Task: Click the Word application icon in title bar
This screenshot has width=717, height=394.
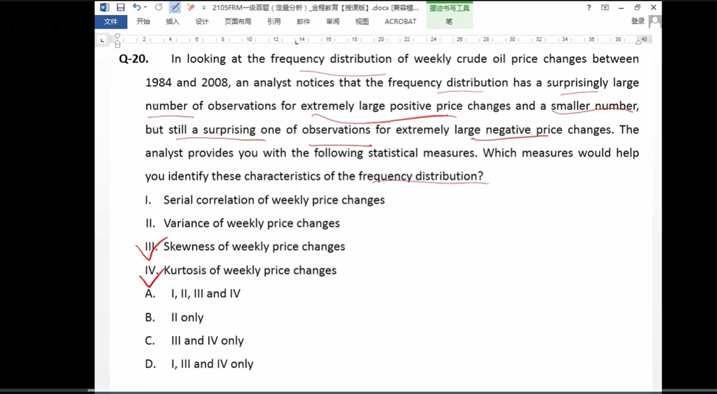Action: [x=105, y=7]
